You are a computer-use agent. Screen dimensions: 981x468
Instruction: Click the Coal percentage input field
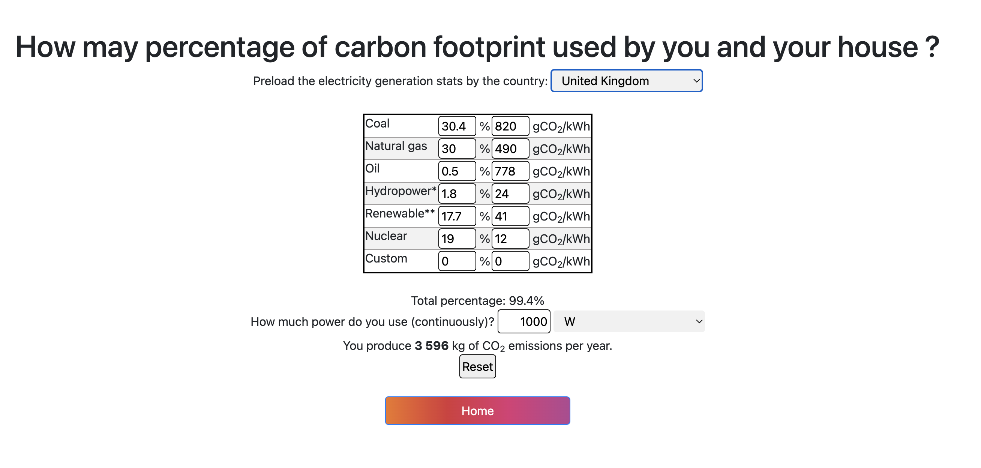pos(457,126)
